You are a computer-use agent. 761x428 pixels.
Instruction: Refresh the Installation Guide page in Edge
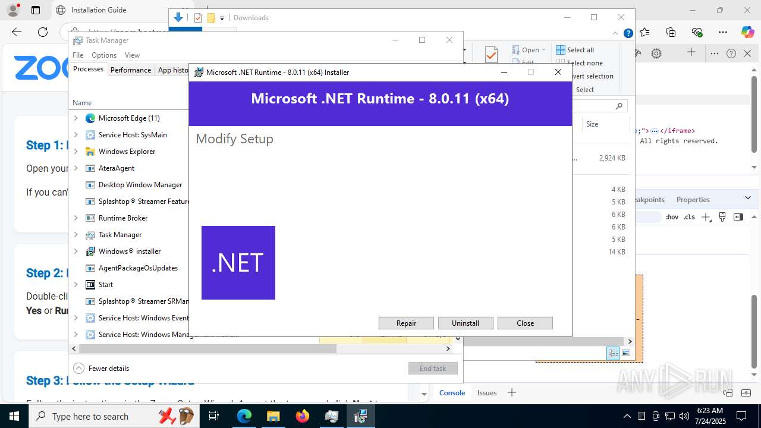[x=43, y=32]
